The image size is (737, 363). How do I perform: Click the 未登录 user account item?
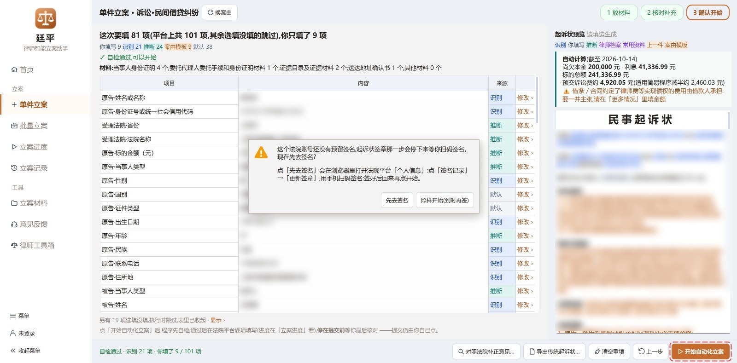[23, 333]
